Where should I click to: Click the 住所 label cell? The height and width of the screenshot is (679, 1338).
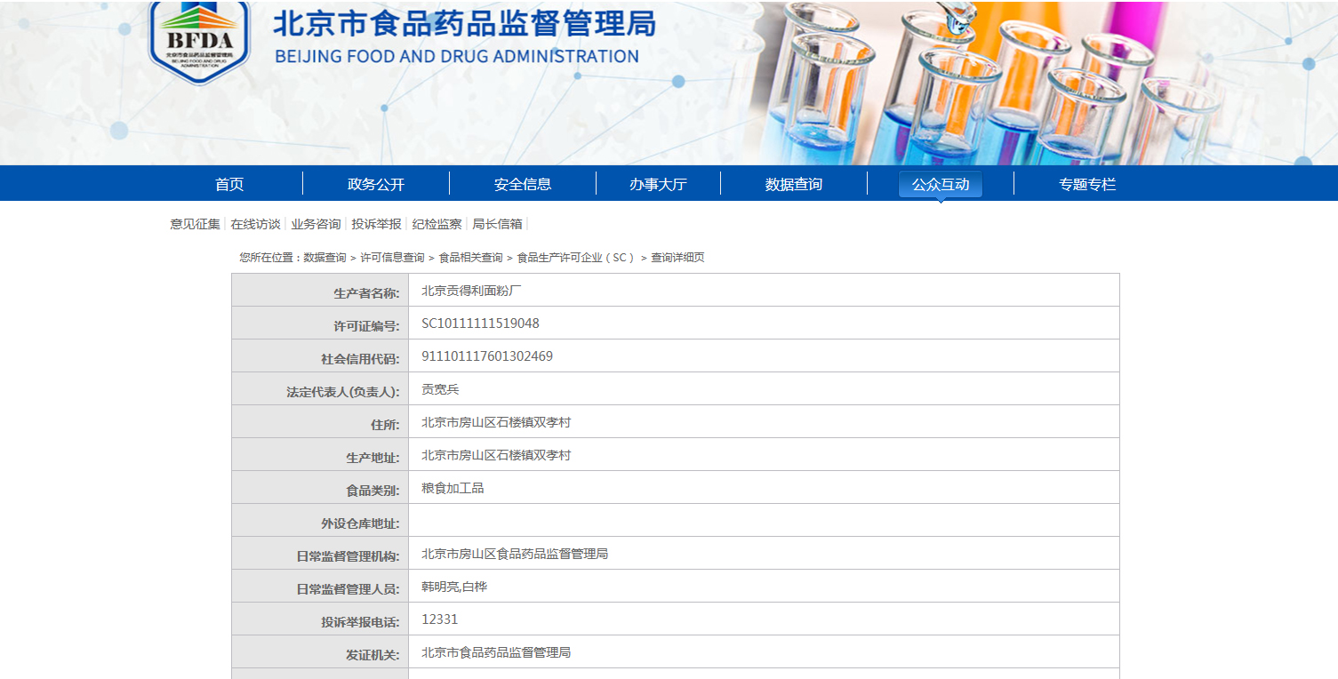(x=320, y=422)
